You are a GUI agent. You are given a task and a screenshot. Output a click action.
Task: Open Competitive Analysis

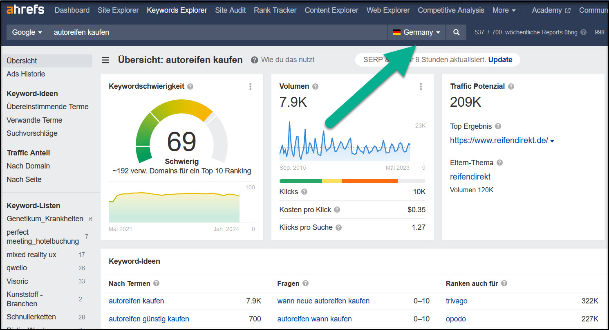click(451, 10)
